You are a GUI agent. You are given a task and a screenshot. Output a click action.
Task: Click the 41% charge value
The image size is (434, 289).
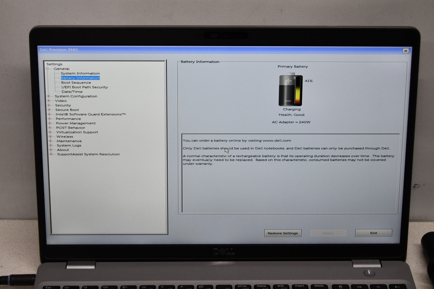pos(309,81)
